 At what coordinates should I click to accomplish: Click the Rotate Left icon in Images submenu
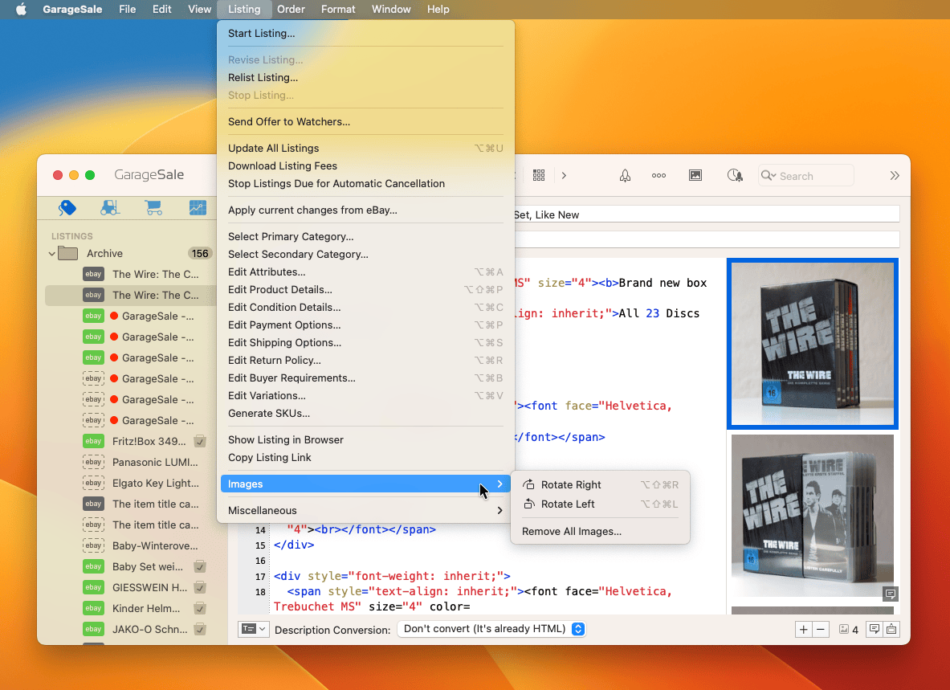529,504
